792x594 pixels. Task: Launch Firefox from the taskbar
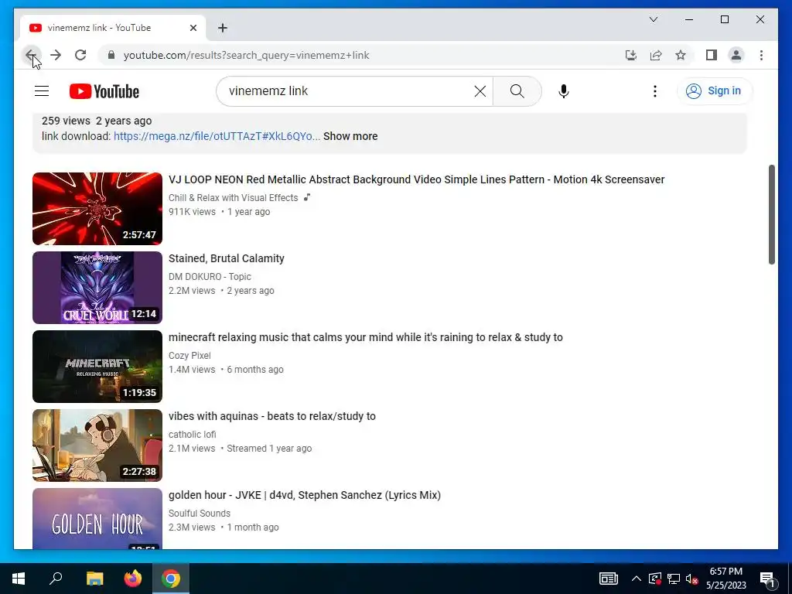(133, 579)
